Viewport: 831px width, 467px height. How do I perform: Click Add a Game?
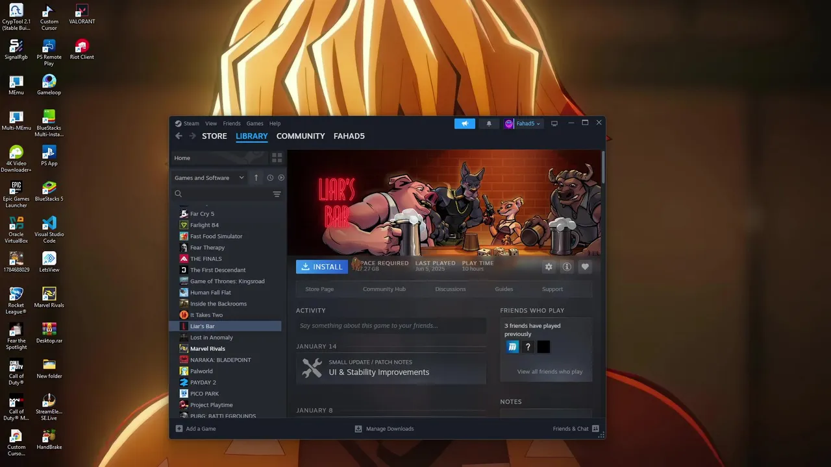pyautogui.click(x=195, y=429)
